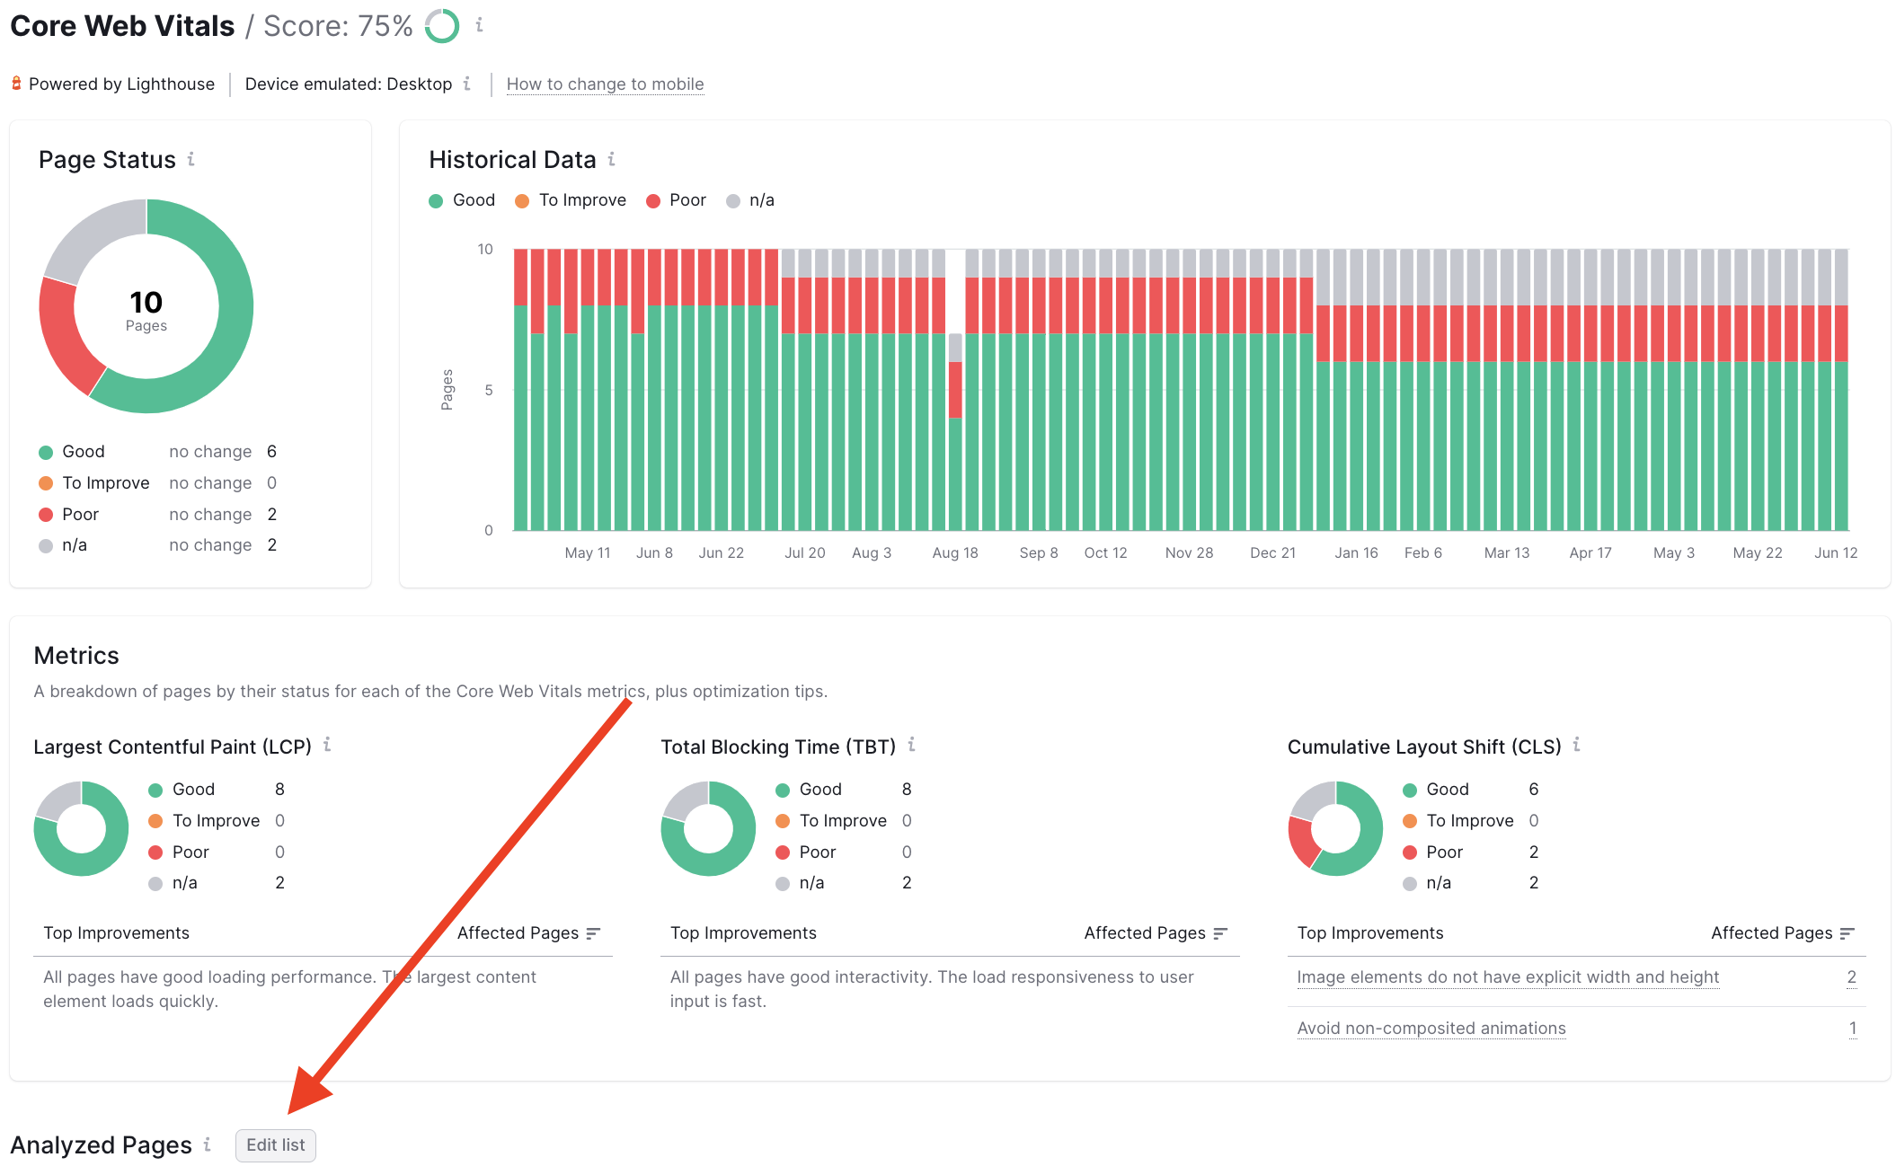Click the Historical Data info icon
The width and height of the screenshot is (1896, 1175).
click(612, 159)
